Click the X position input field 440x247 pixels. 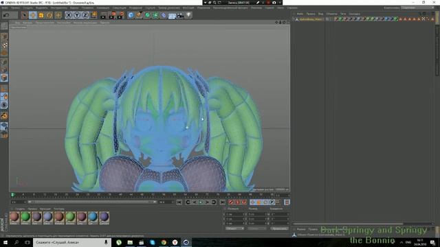[x=234, y=214]
